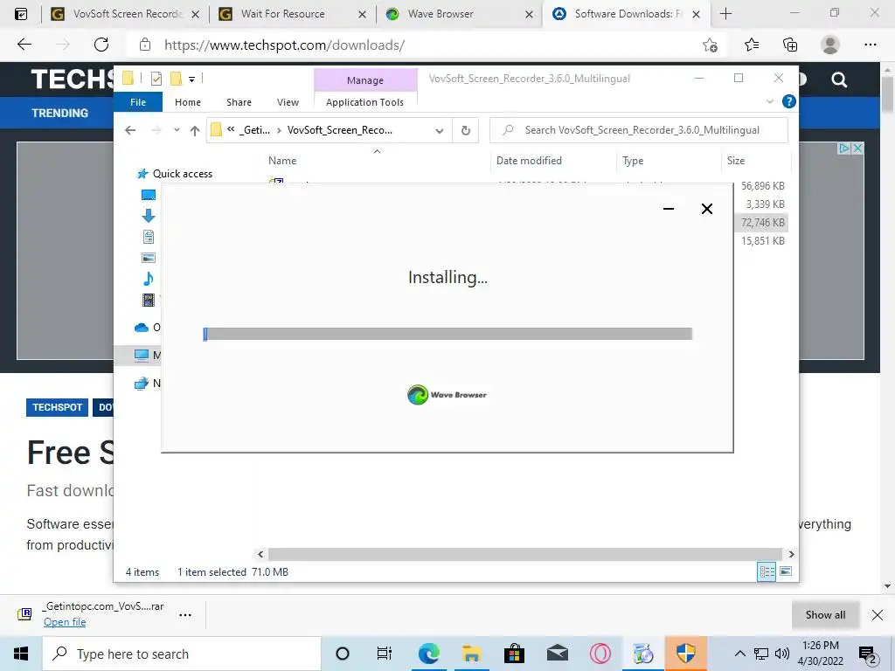Click the Explorer horizontal scrollbar

[524, 554]
